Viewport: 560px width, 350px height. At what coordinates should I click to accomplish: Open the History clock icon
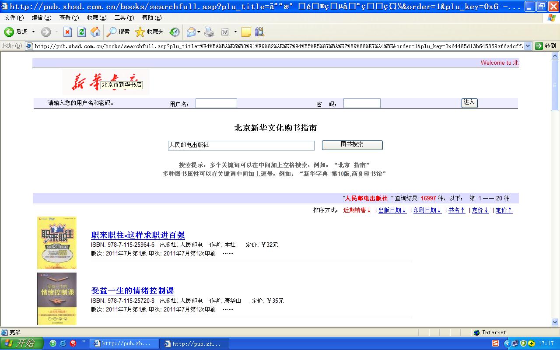pyautogui.click(x=175, y=32)
